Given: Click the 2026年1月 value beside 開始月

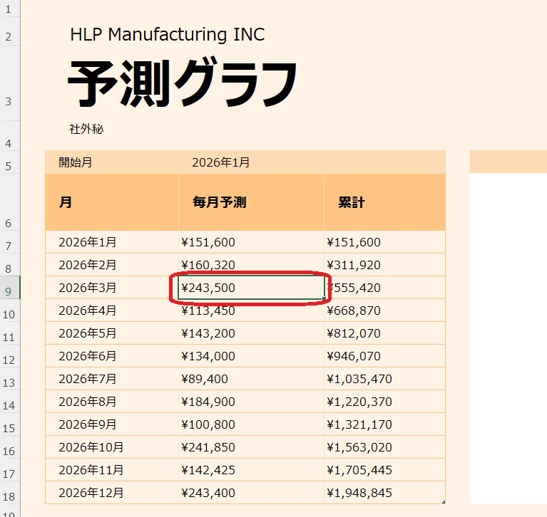Looking at the screenshot, I should tap(221, 162).
